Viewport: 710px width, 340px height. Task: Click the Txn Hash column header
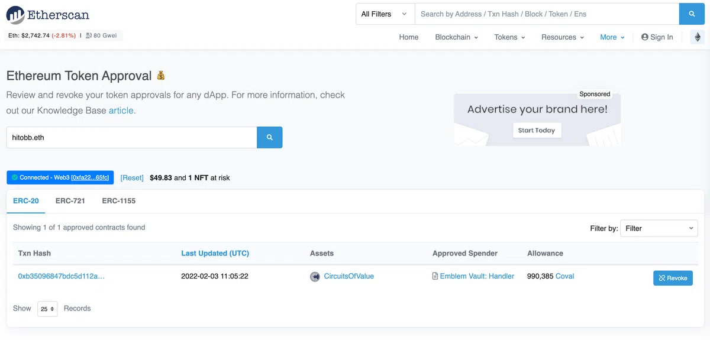(x=34, y=253)
